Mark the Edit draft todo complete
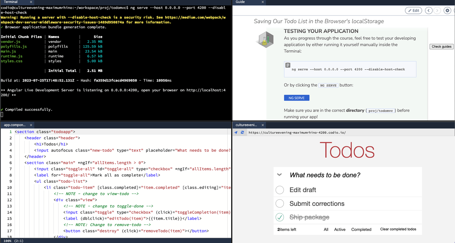Image resolution: width=455 pixels, height=243 pixels. click(x=280, y=190)
